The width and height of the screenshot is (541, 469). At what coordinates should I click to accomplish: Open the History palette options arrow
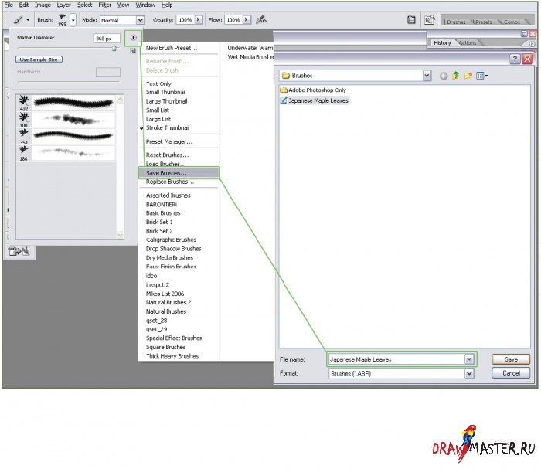532,44
